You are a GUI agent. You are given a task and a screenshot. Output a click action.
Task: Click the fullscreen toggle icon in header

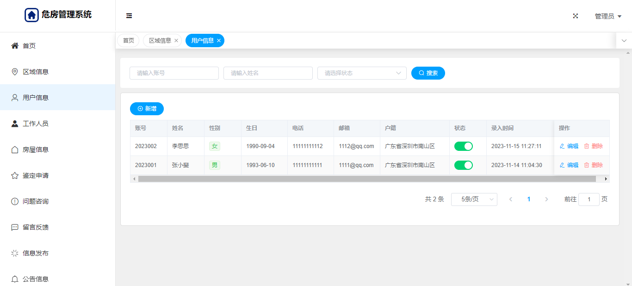(576, 16)
